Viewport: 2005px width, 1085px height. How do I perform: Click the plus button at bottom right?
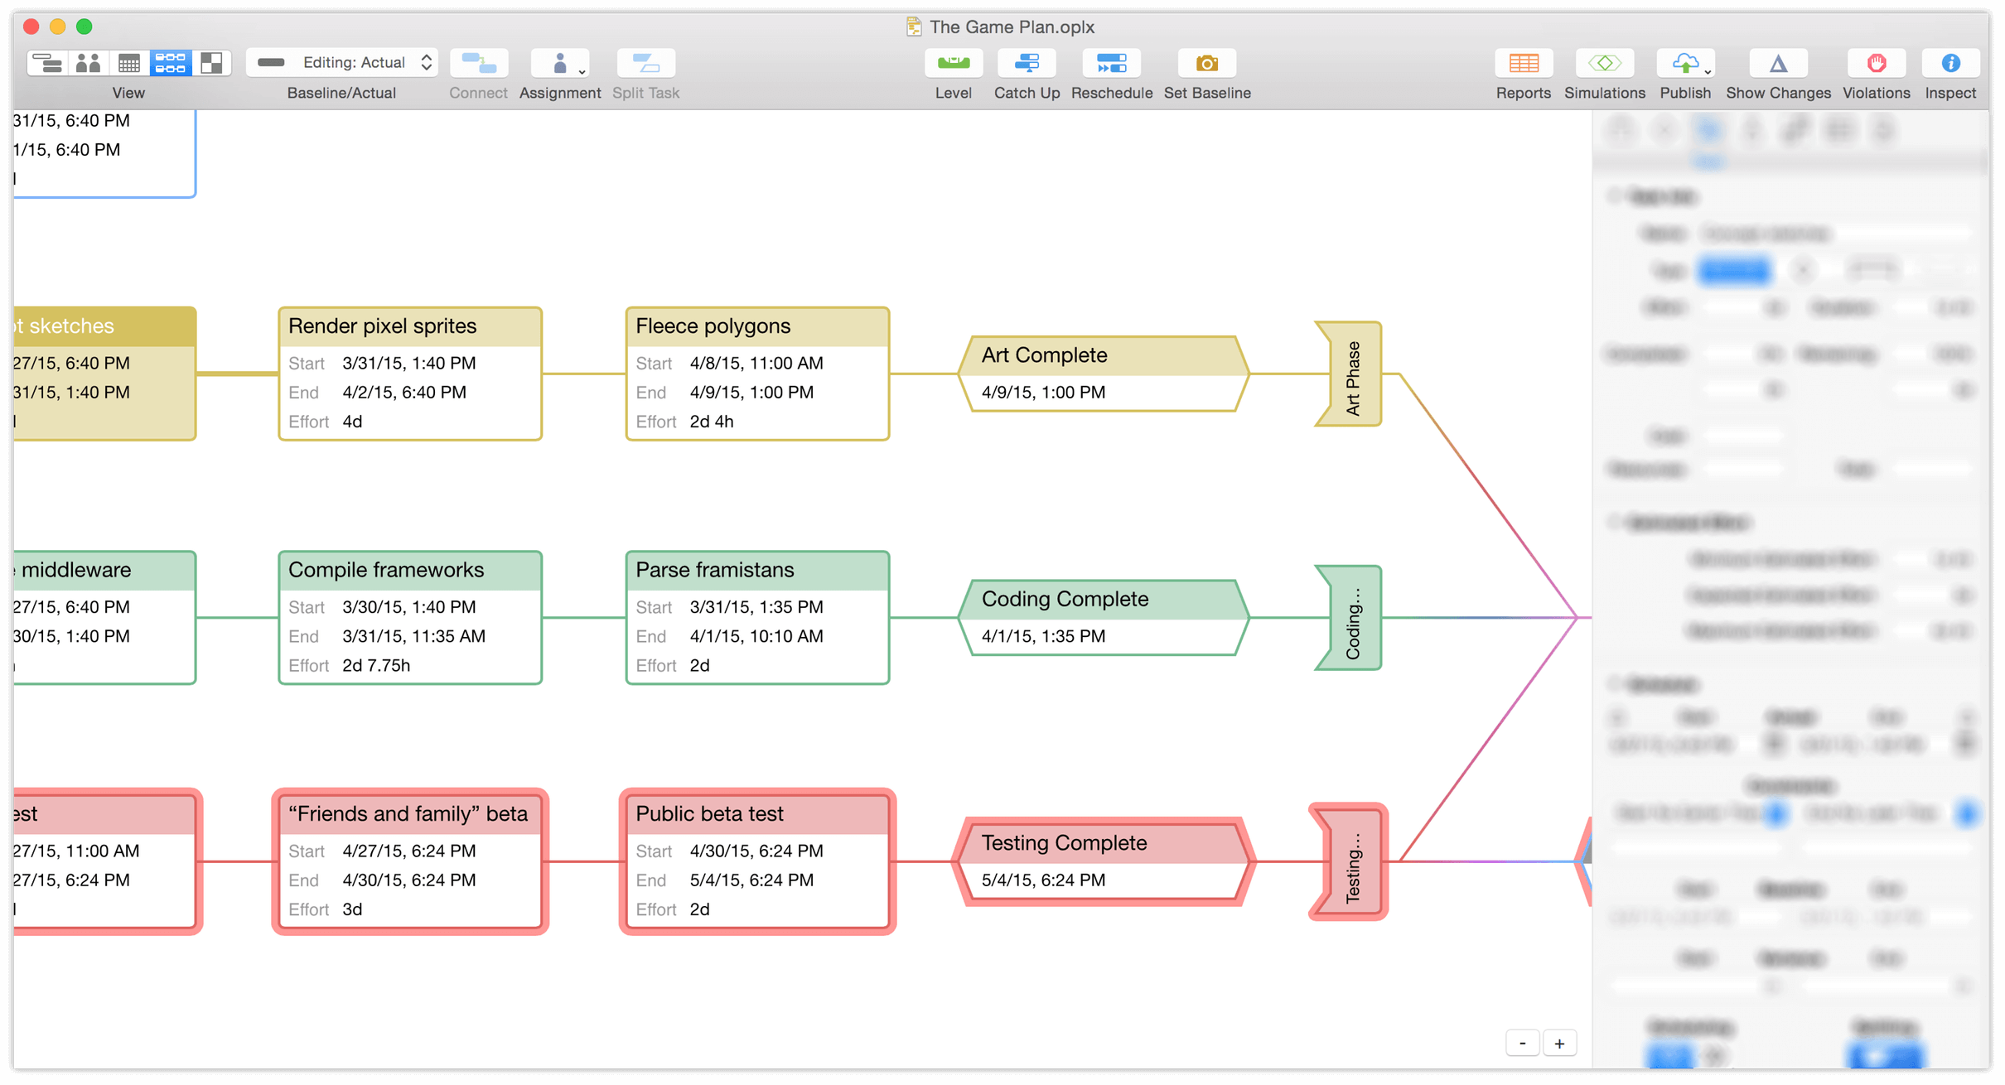click(1560, 1044)
